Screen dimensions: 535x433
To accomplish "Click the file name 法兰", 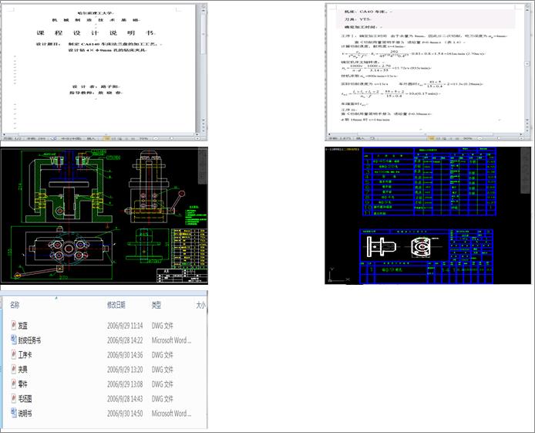I will [23, 326].
